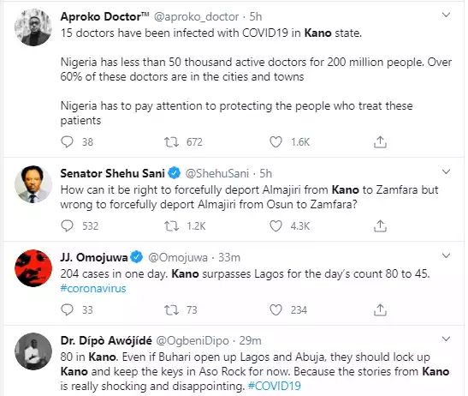Share Senator Shehu Sani's tweet
This screenshot has height=396, width=468.
point(380,225)
